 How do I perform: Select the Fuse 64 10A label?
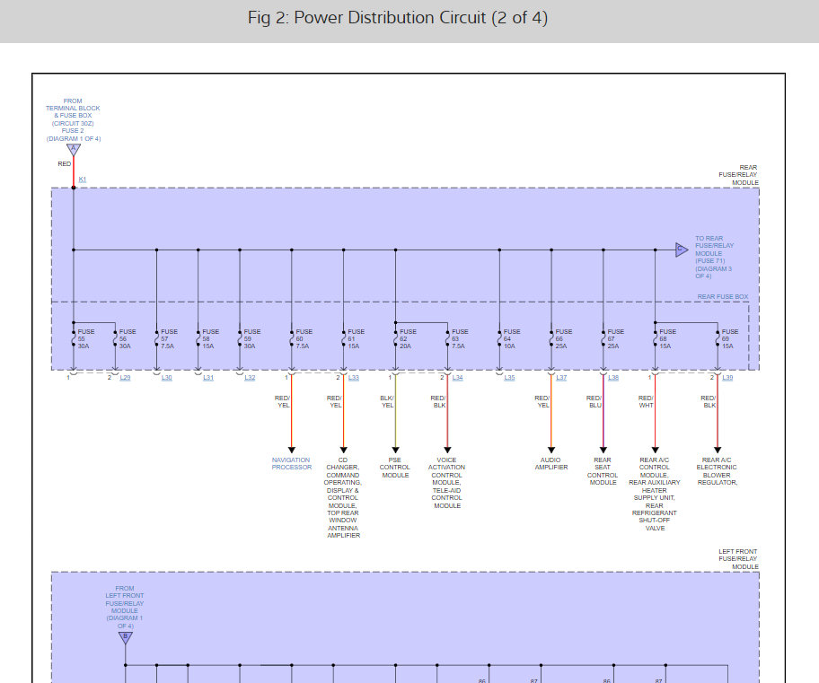pyautogui.click(x=511, y=339)
